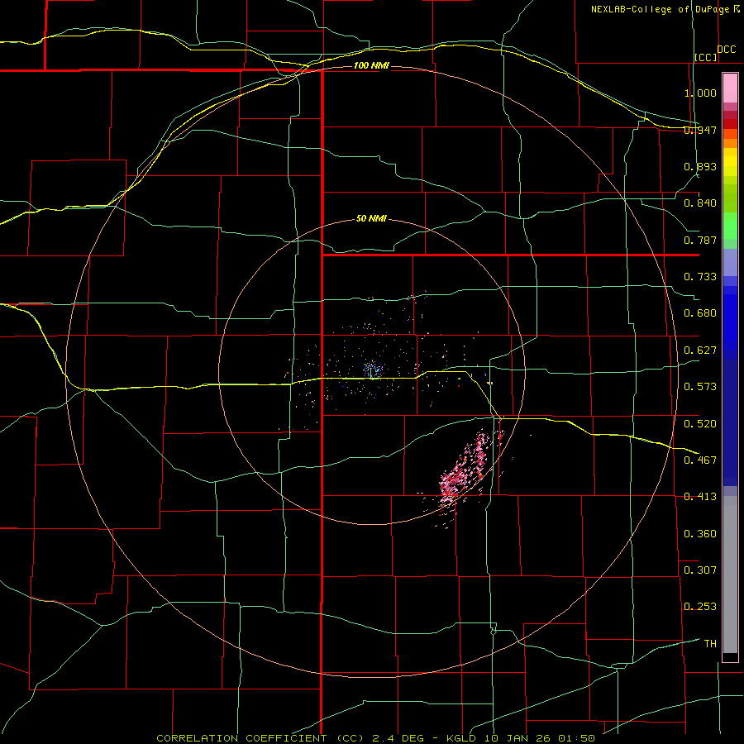The image size is (744, 744).
Task: Select the 0.680 scale value
Action: click(700, 313)
